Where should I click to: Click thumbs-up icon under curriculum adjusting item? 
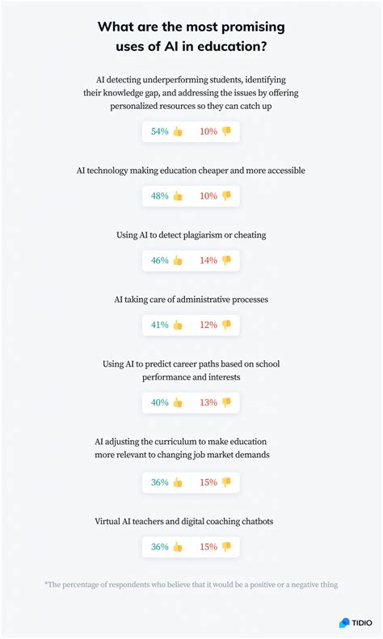[x=178, y=482]
